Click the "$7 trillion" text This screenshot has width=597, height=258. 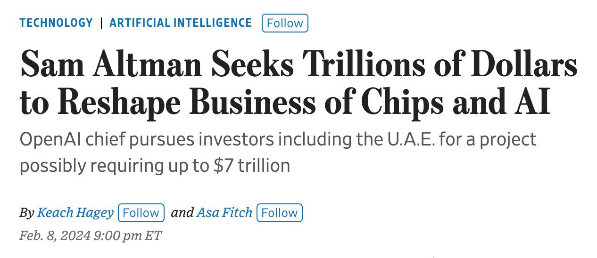coord(252,166)
